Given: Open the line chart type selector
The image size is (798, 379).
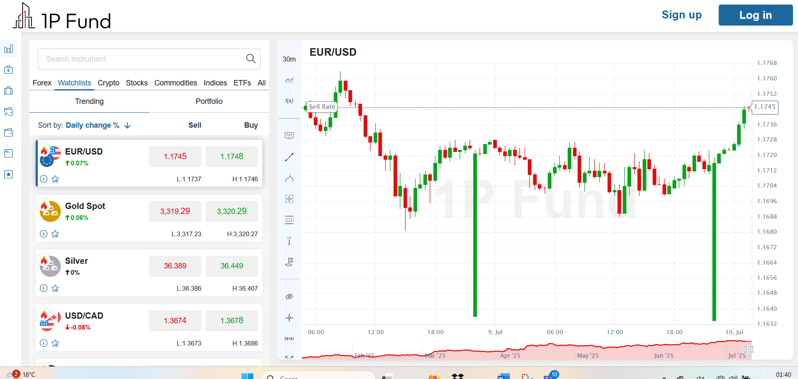Looking at the screenshot, I should pos(289,79).
